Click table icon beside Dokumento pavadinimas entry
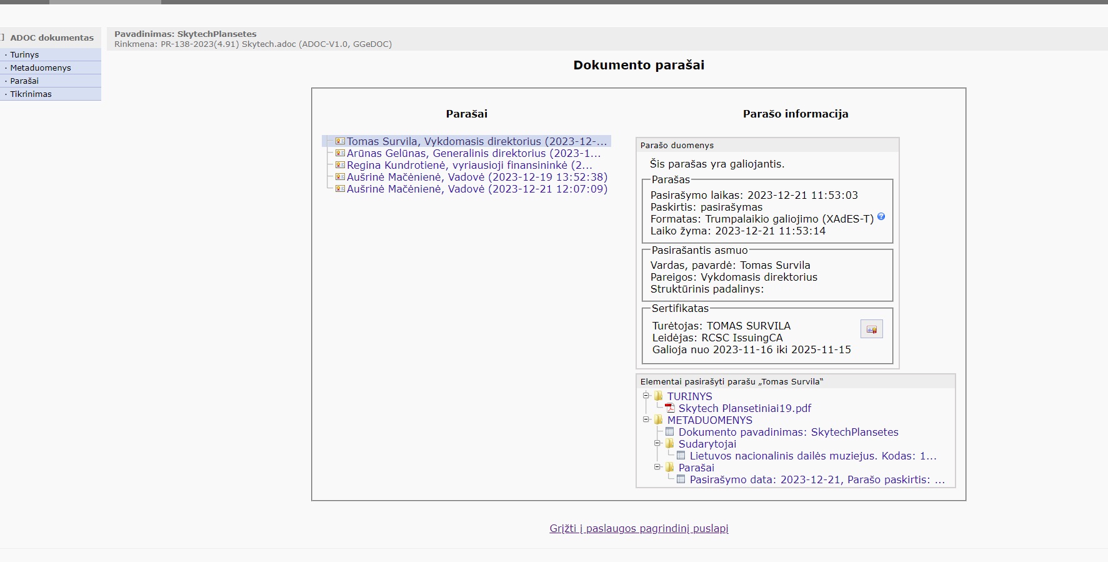1108x562 pixels. (x=669, y=432)
